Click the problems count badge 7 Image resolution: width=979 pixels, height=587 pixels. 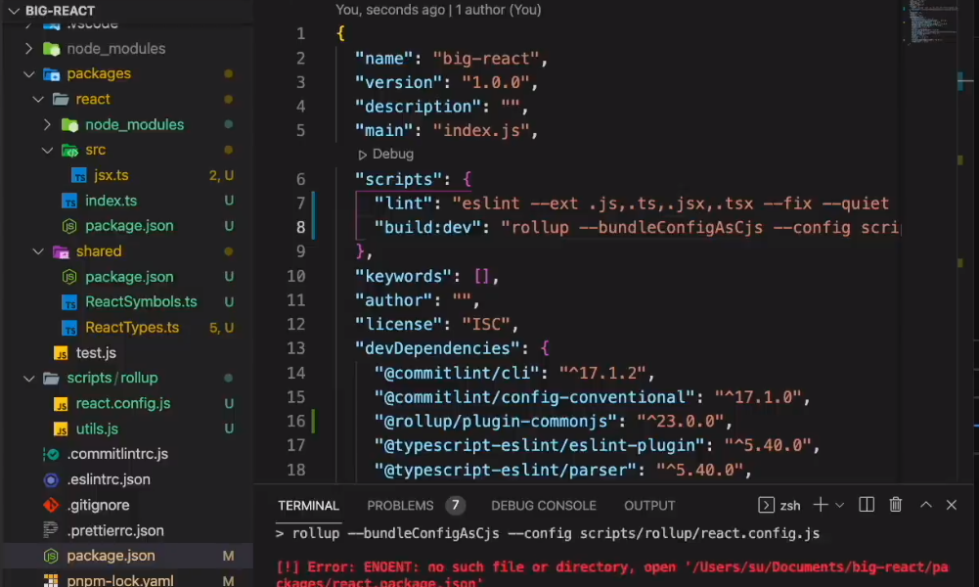[x=455, y=505]
